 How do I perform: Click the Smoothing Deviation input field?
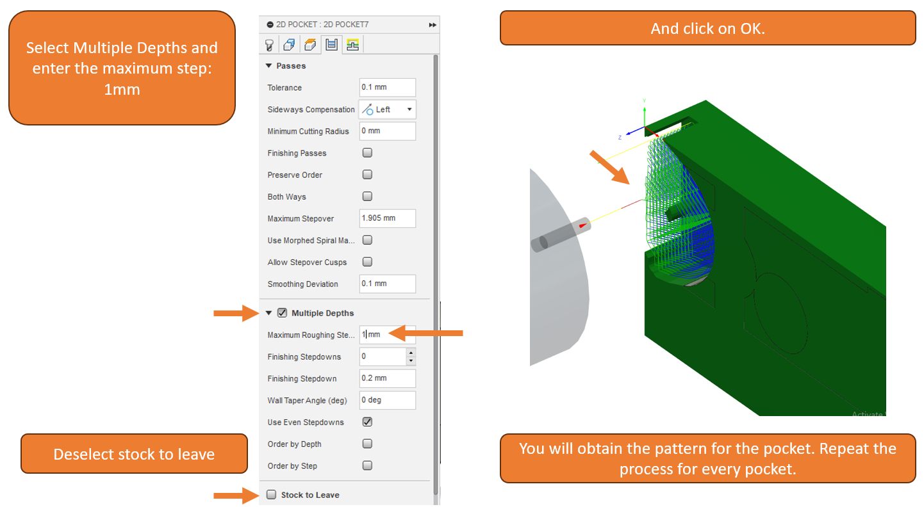click(x=388, y=284)
